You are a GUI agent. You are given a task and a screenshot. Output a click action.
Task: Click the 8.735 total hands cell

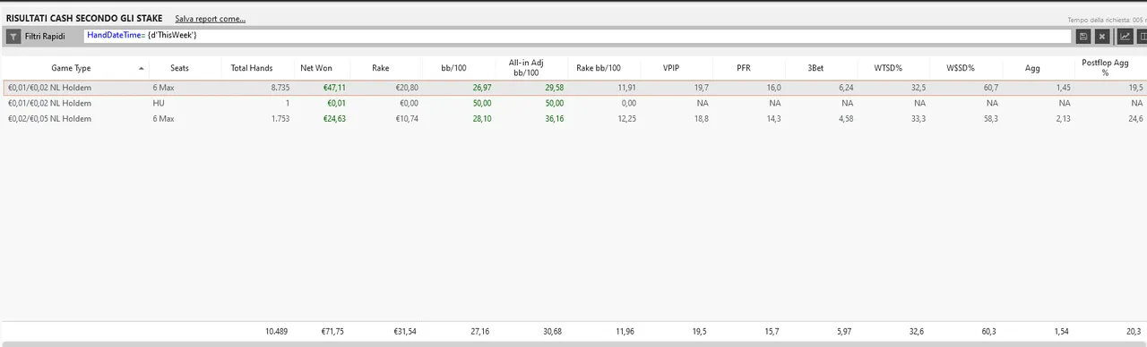[x=280, y=88]
